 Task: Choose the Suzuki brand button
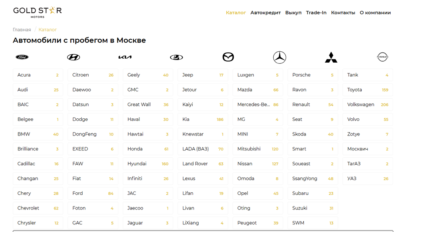(313, 208)
